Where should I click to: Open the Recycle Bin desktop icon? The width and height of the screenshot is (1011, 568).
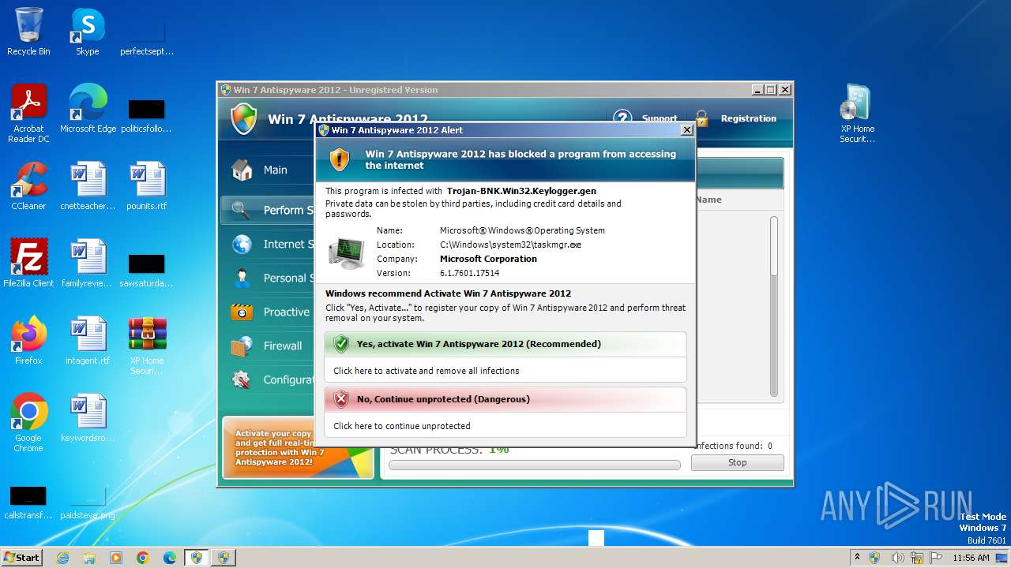tap(28, 32)
